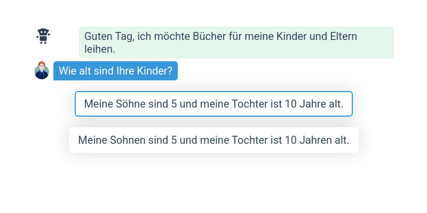Screen dimensions: 427x213
Task: Click the round avatar beside the blue question
Action: [42, 70]
